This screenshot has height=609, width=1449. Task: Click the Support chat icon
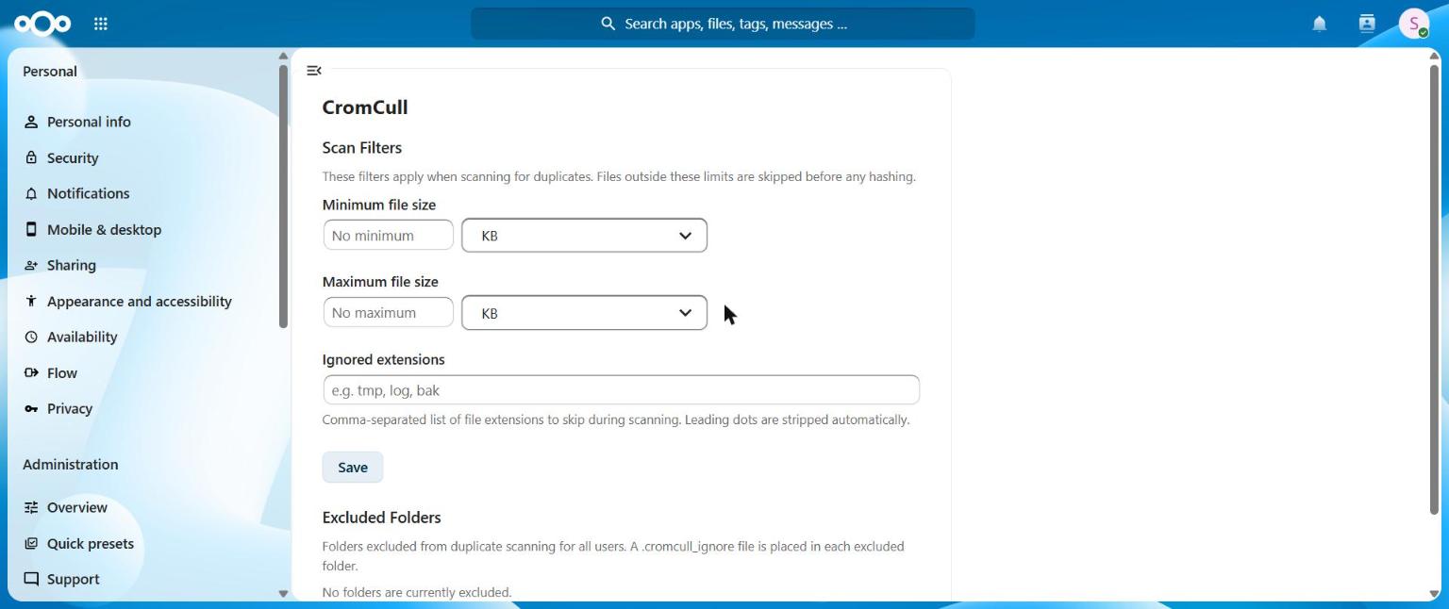[31, 579]
